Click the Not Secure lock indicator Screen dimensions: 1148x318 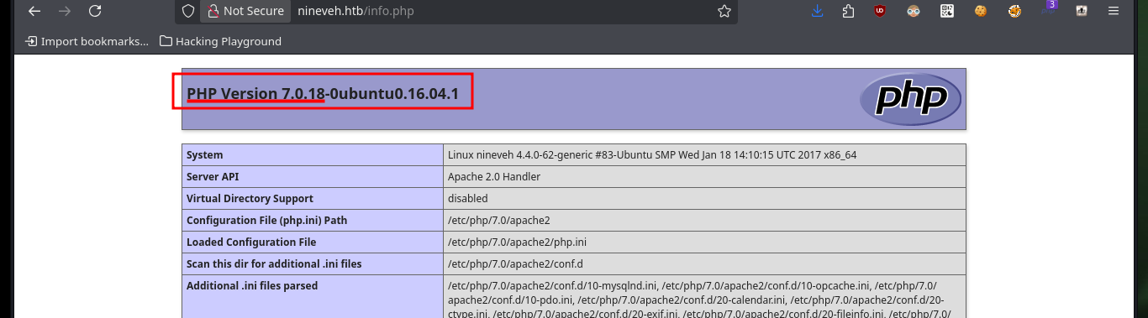(x=245, y=12)
